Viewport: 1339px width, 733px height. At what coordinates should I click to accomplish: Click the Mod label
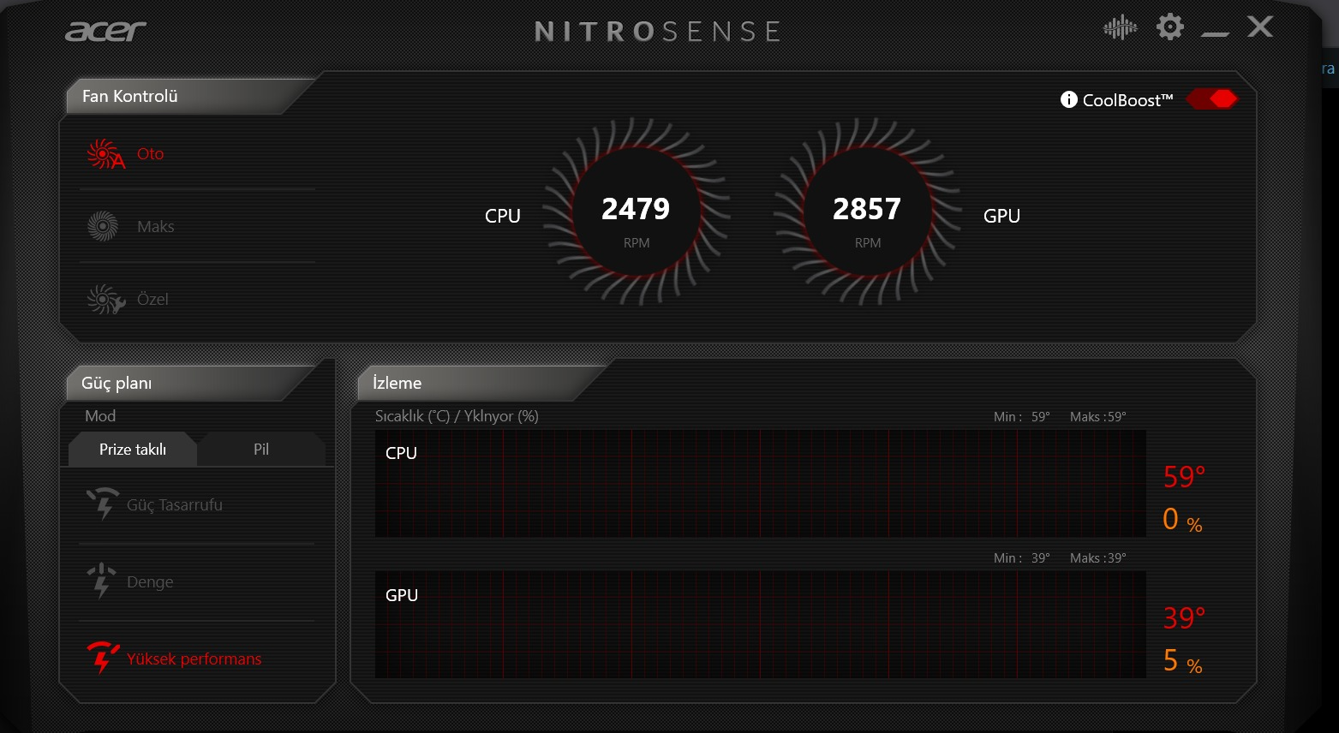pos(100,416)
